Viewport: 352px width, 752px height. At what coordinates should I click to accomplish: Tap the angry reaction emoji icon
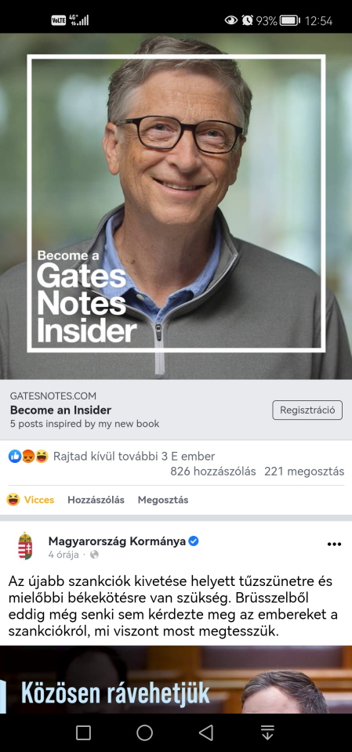coord(28,456)
